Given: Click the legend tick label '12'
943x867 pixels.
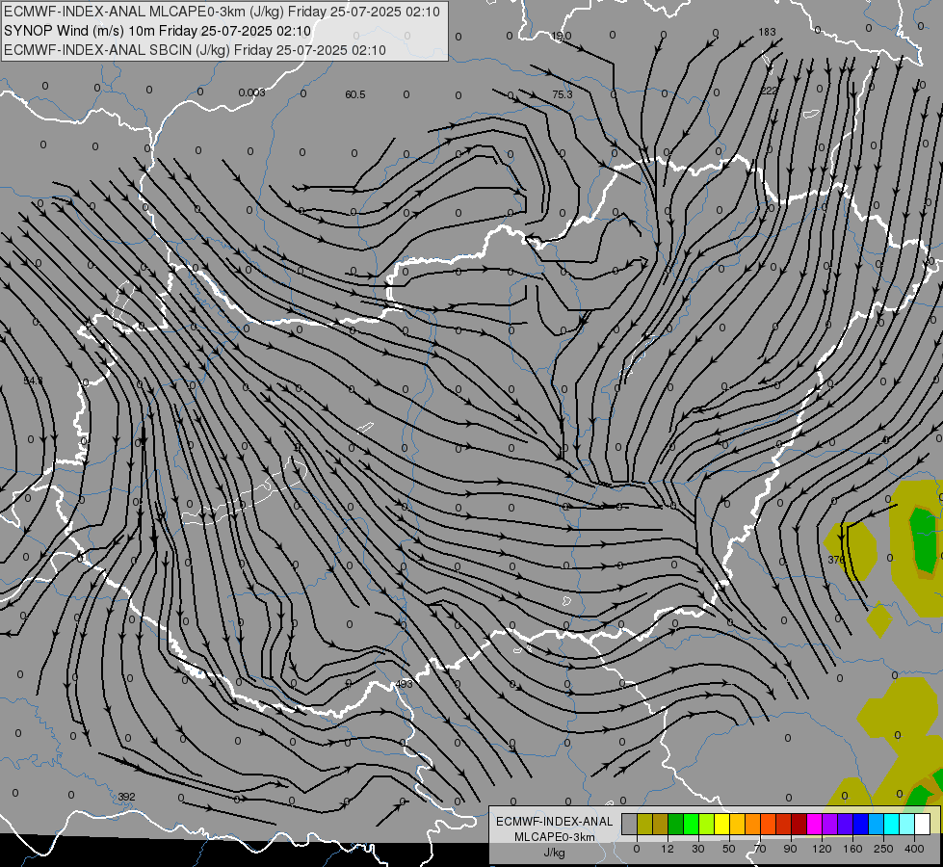Looking at the screenshot, I should click(x=668, y=849).
